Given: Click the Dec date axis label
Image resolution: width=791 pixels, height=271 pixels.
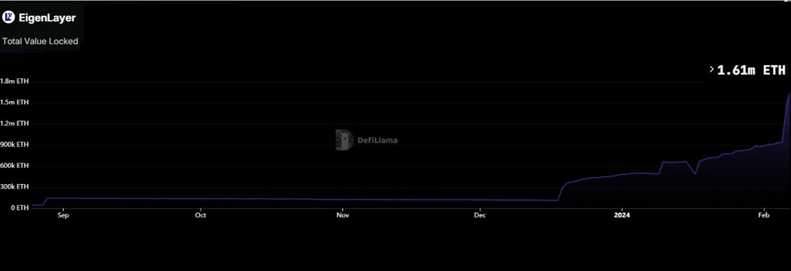Looking at the screenshot, I should click(480, 215).
